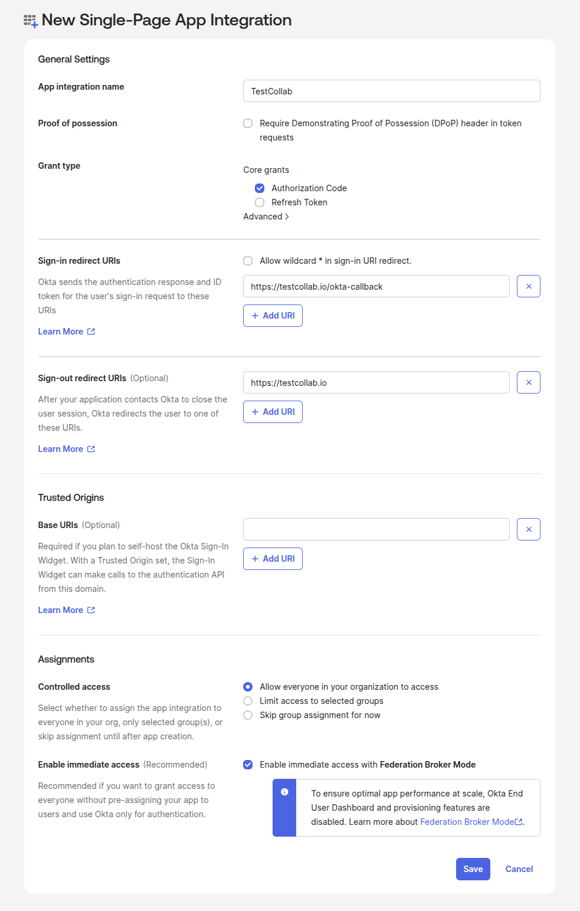Select Skip group assignment for now
580x911 pixels.
pos(248,715)
